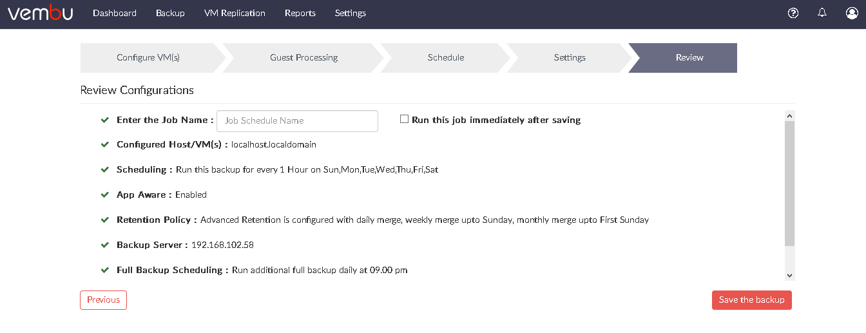Focus the Job Schedule Name field
Viewport: 866px width, 333px height.
pyautogui.click(x=297, y=121)
